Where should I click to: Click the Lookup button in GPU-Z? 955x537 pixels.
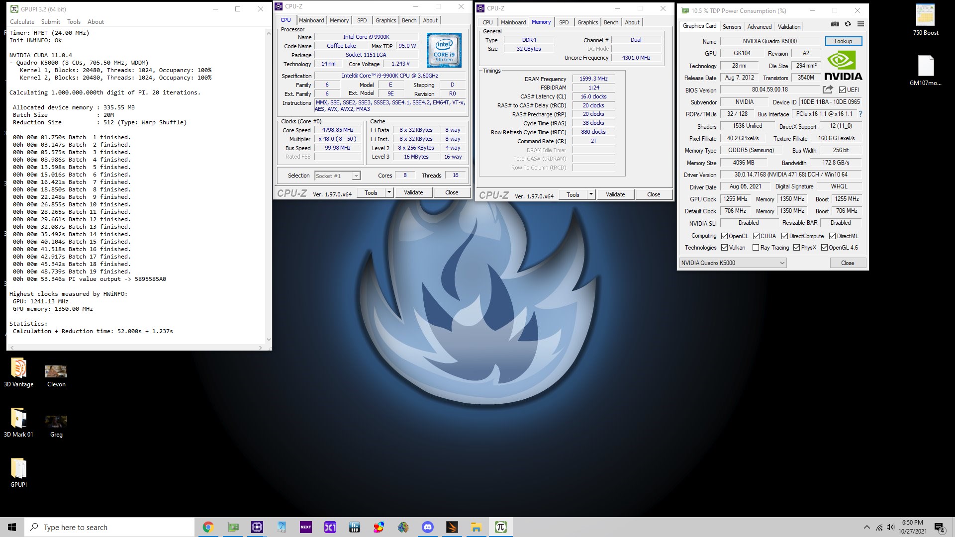pyautogui.click(x=843, y=41)
